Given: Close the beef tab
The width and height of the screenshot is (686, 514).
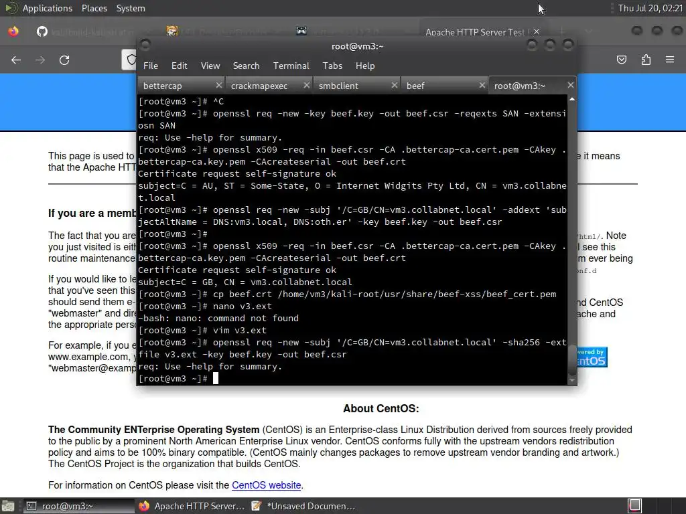Looking at the screenshot, I should (482, 85).
